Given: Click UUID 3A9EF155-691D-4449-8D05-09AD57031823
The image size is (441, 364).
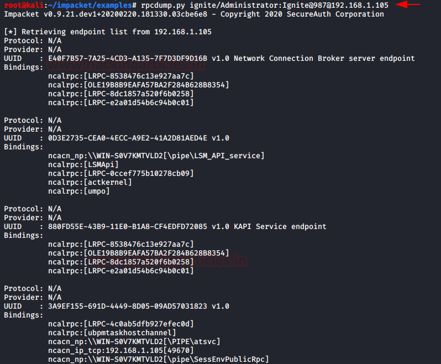Looking at the screenshot, I should point(128,306).
